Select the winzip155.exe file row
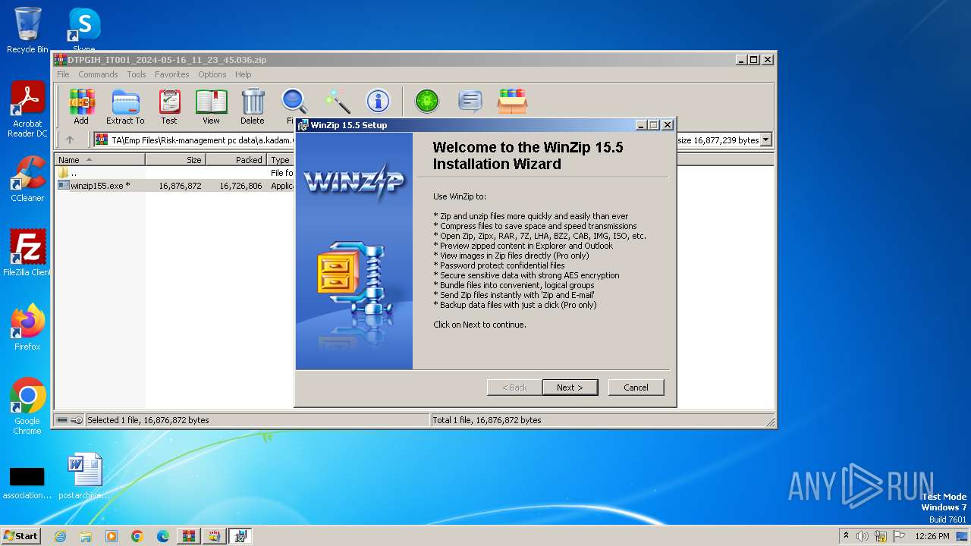The height and width of the screenshot is (546, 971). click(176, 185)
